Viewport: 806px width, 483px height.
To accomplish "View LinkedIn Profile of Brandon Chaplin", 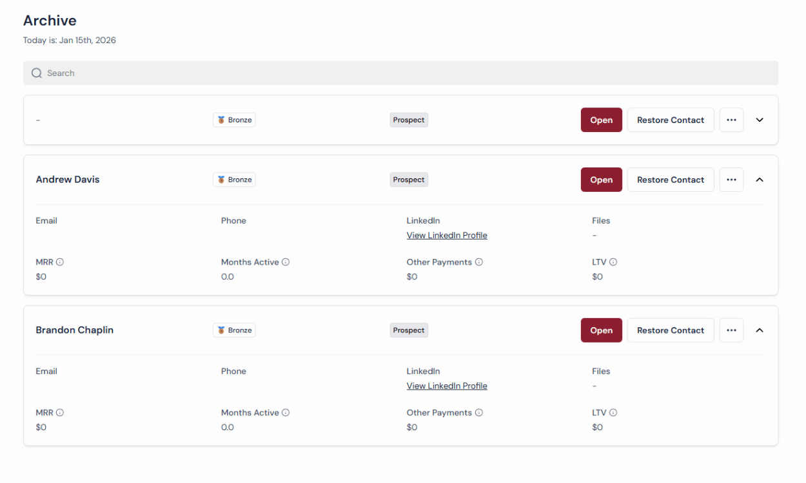I will click(447, 386).
